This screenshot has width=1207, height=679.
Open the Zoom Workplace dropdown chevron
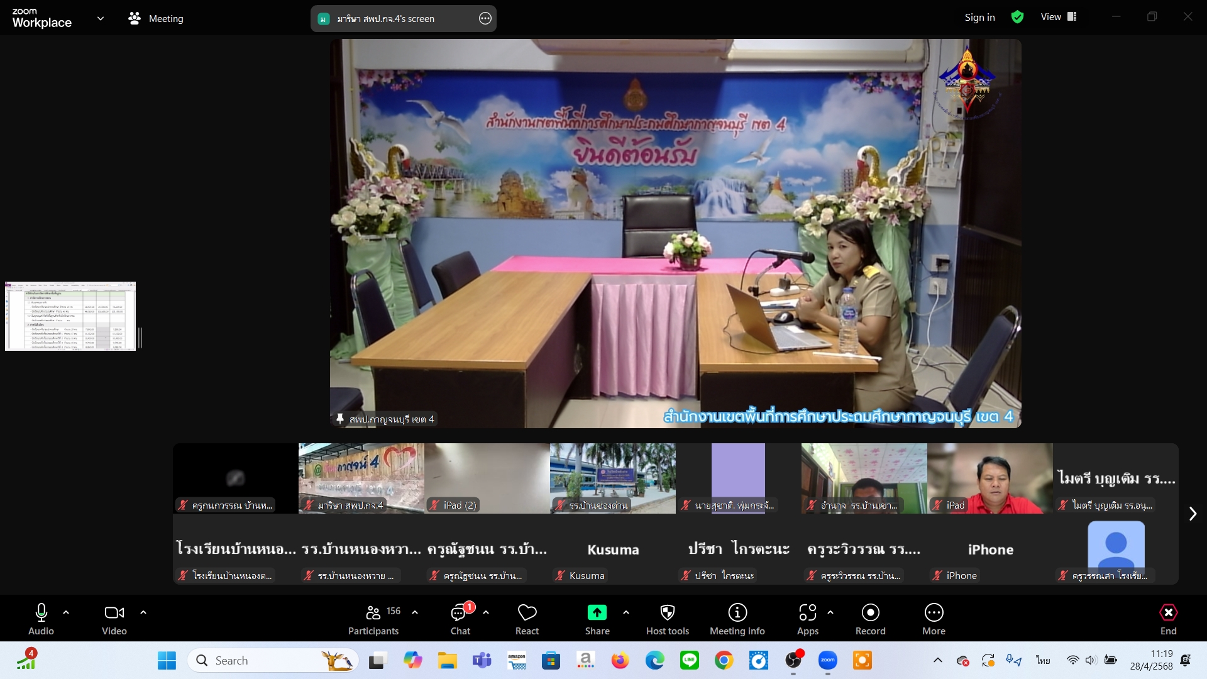[101, 19]
